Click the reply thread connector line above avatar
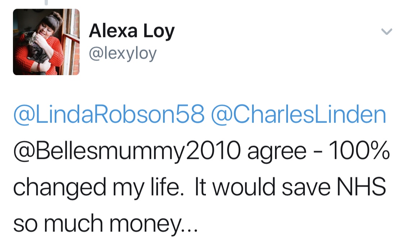The image size is (401, 243). pos(46,3)
